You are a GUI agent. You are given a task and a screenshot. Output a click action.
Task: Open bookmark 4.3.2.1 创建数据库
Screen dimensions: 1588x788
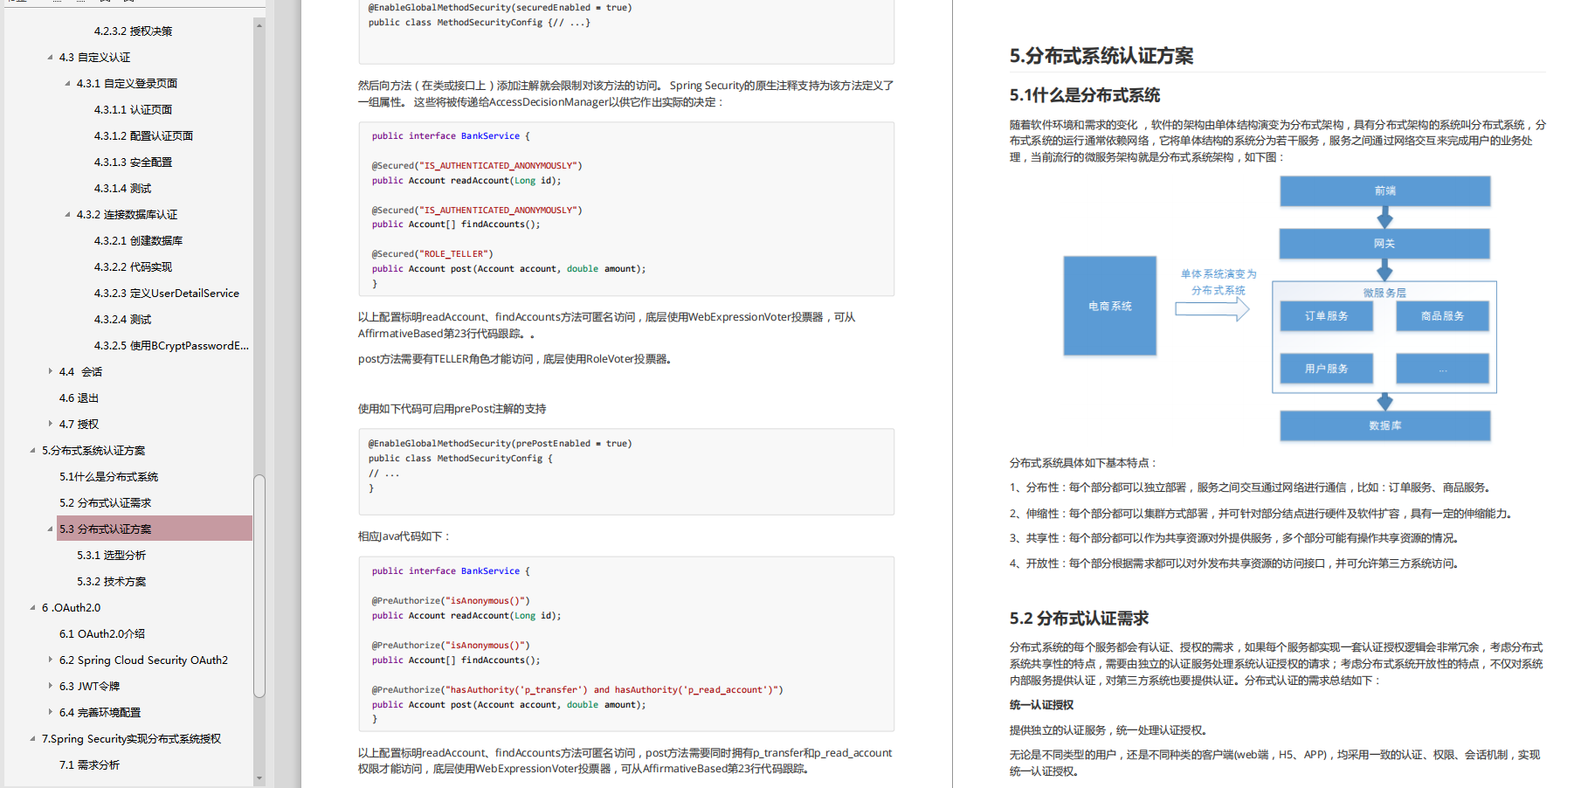pyautogui.click(x=138, y=241)
